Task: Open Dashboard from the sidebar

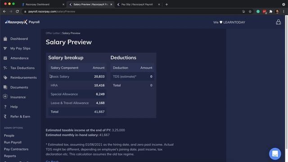Action: pos(19,39)
